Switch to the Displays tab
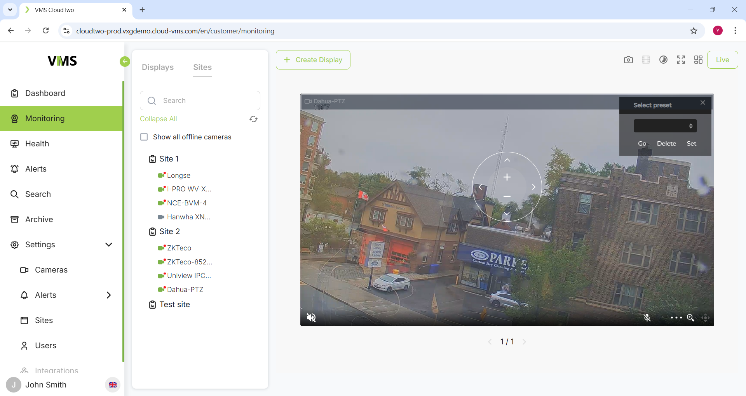 [x=157, y=67]
